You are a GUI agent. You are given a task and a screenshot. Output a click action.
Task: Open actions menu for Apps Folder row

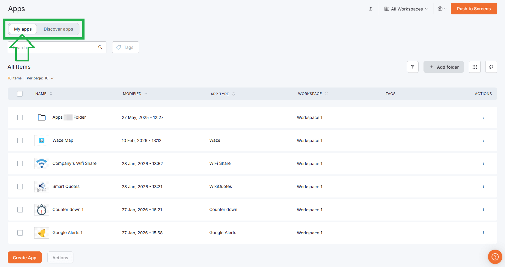[x=483, y=117]
